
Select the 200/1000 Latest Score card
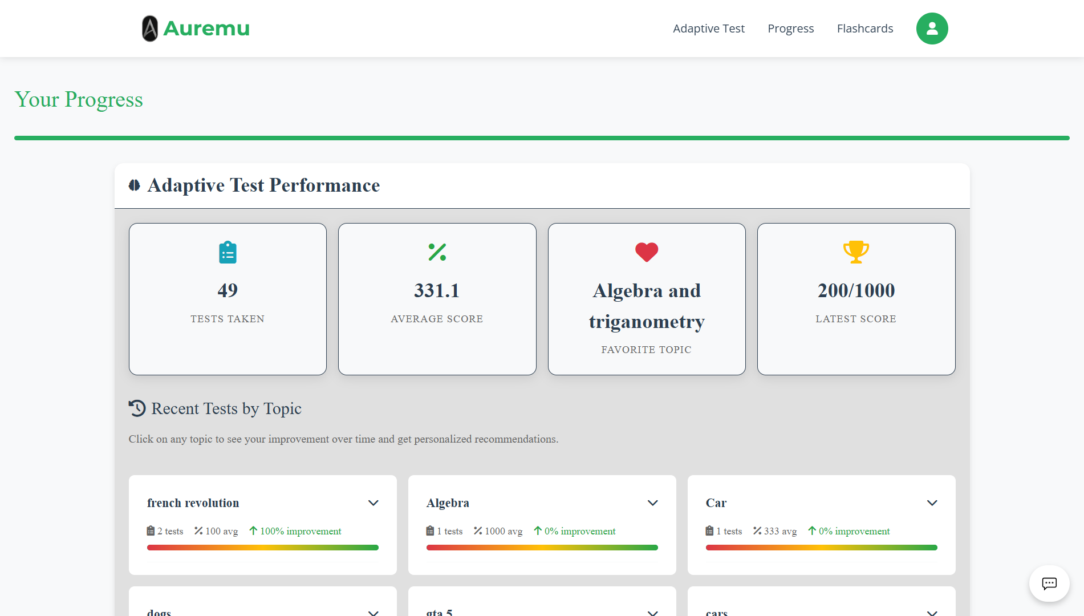click(856, 299)
